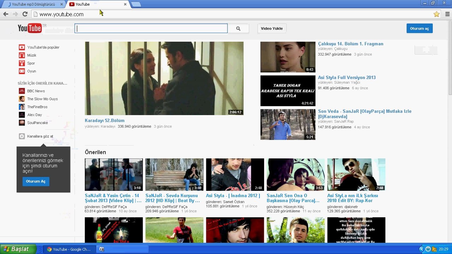Screen dimensions: 452x254
Task: Open SaNJaR & Yasin Çetin video title
Action: 113,198
